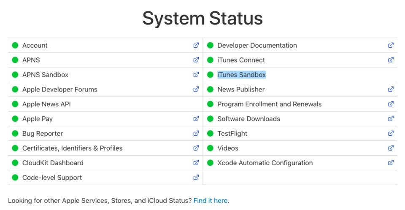The width and height of the screenshot is (405, 210).
Task: Open external link icon for iTunes Connect
Action: coord(391,60)
